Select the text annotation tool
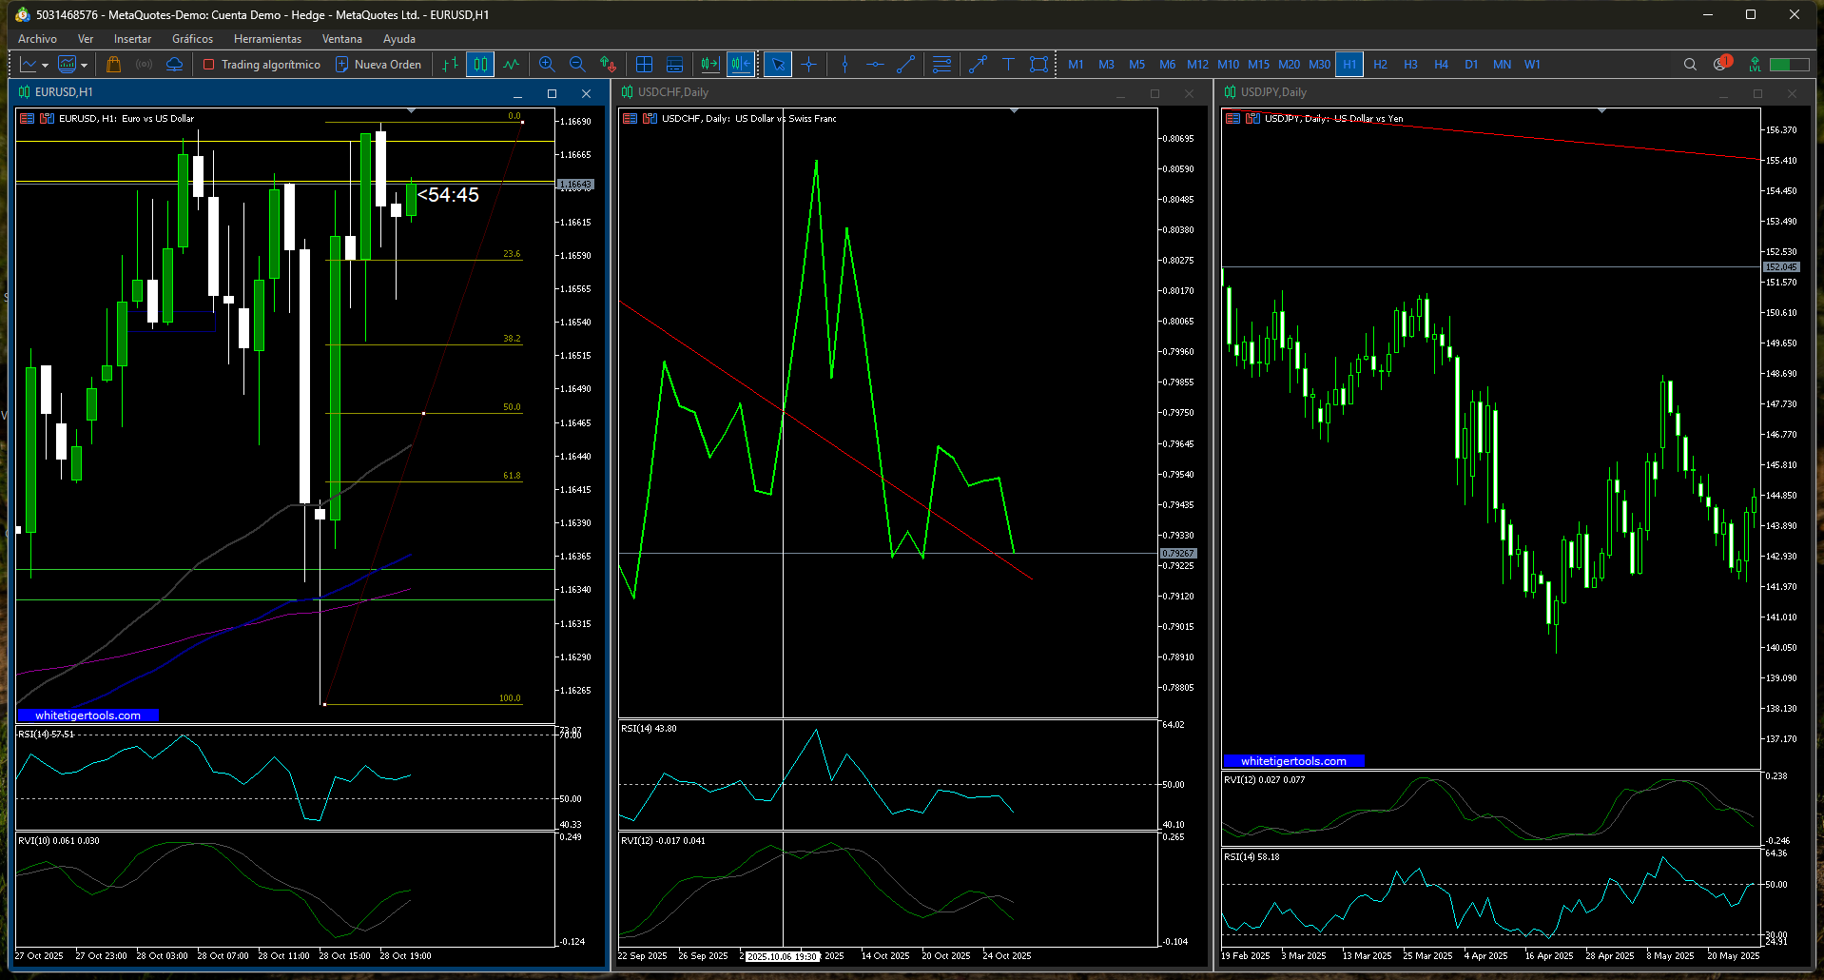The image size is (1824, 980). (x=1008, y=64)
